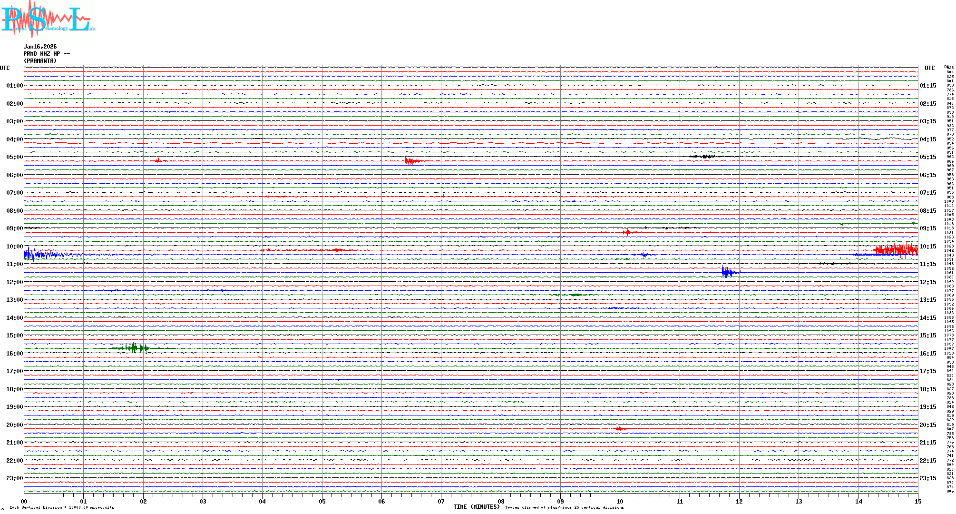Click the 05:00 hour label on left
Screen dimensions: 956x514
point(14,157)
